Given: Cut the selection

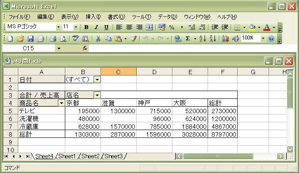Looking at the screenshot, I should [98, 39].
